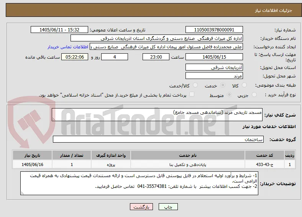Open the اطلاعات تماس خریدار link

pos(68,47)
